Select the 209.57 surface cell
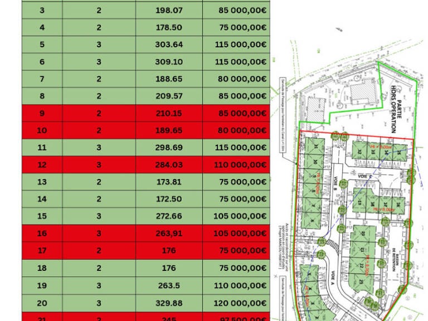Screen dimensions: 428x321 tap(169, 96)
